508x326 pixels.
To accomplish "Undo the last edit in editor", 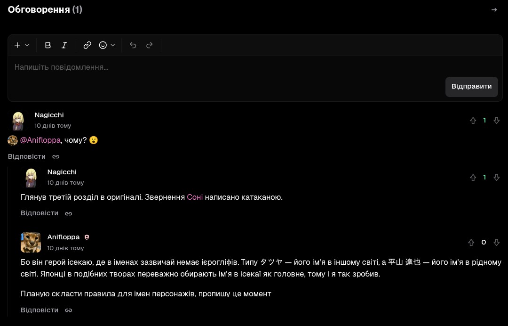I will tap(133, 45).
